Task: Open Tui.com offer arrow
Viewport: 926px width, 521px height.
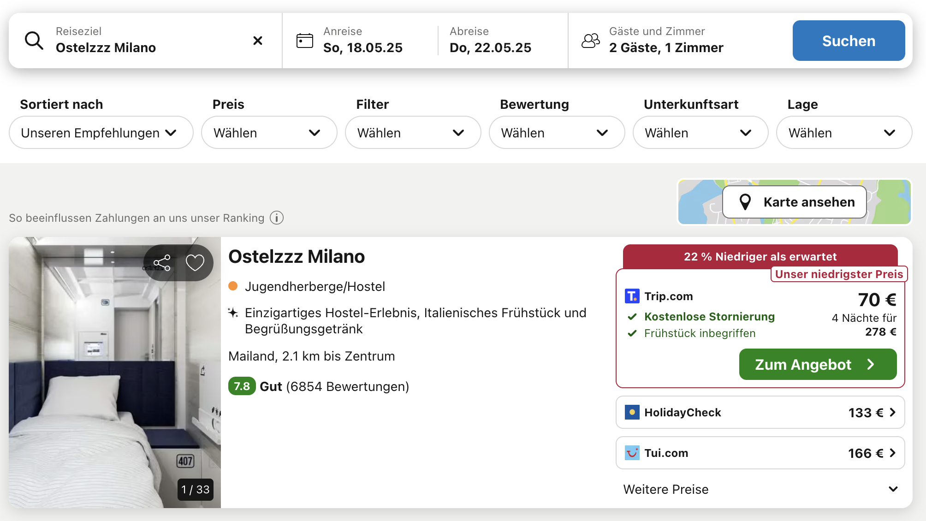Action: click(893, 453)
